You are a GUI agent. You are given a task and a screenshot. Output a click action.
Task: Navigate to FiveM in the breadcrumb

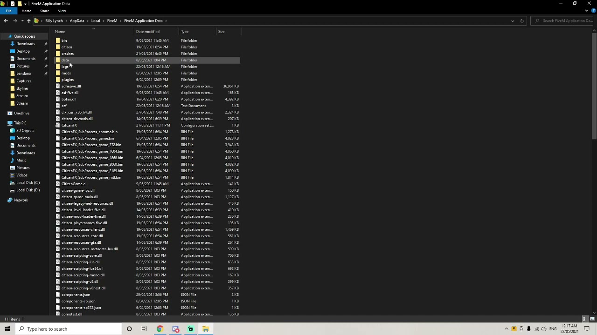(112, 20)
